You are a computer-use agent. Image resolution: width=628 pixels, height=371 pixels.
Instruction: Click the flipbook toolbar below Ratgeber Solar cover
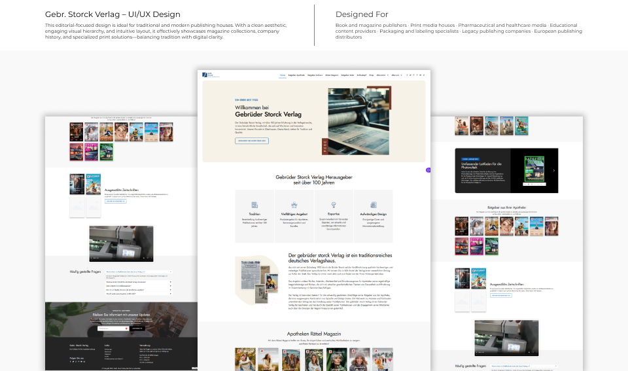534,185
